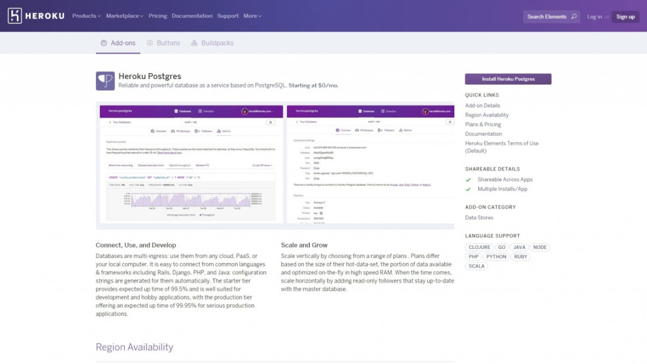Open the Region Availability quick link
647x364 pixels.
487,115
